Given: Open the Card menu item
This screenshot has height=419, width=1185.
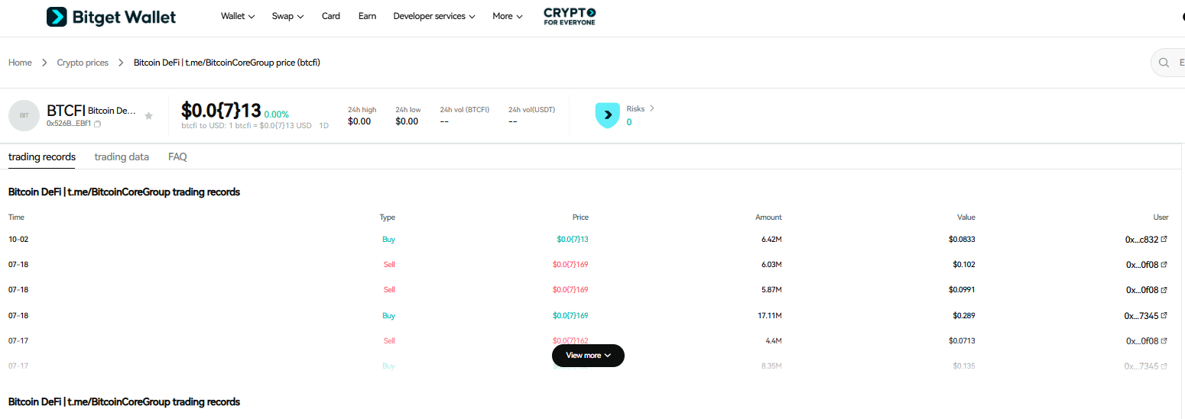Looking at the screenshot, I should coord(331,16).
